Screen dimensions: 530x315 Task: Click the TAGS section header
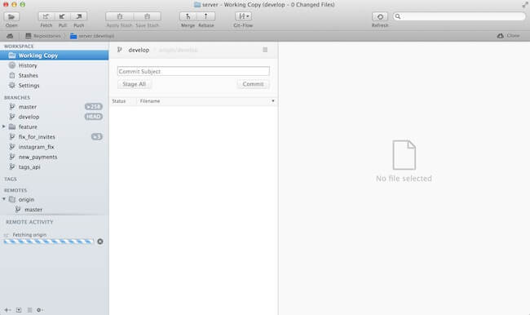pos(11,179)
